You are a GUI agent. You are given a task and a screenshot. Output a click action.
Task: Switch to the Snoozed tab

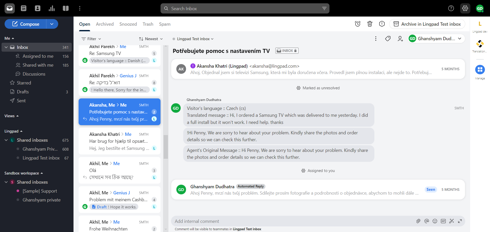pos(128,24)
